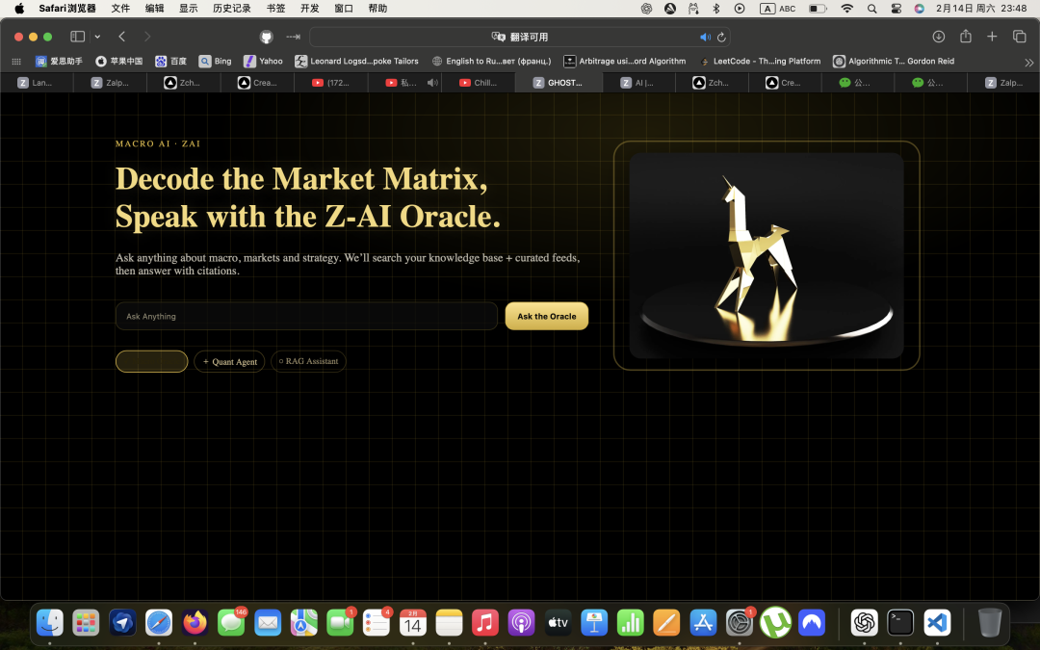
Task: Switch to the GHOST... tab
Action: [559, 83]
